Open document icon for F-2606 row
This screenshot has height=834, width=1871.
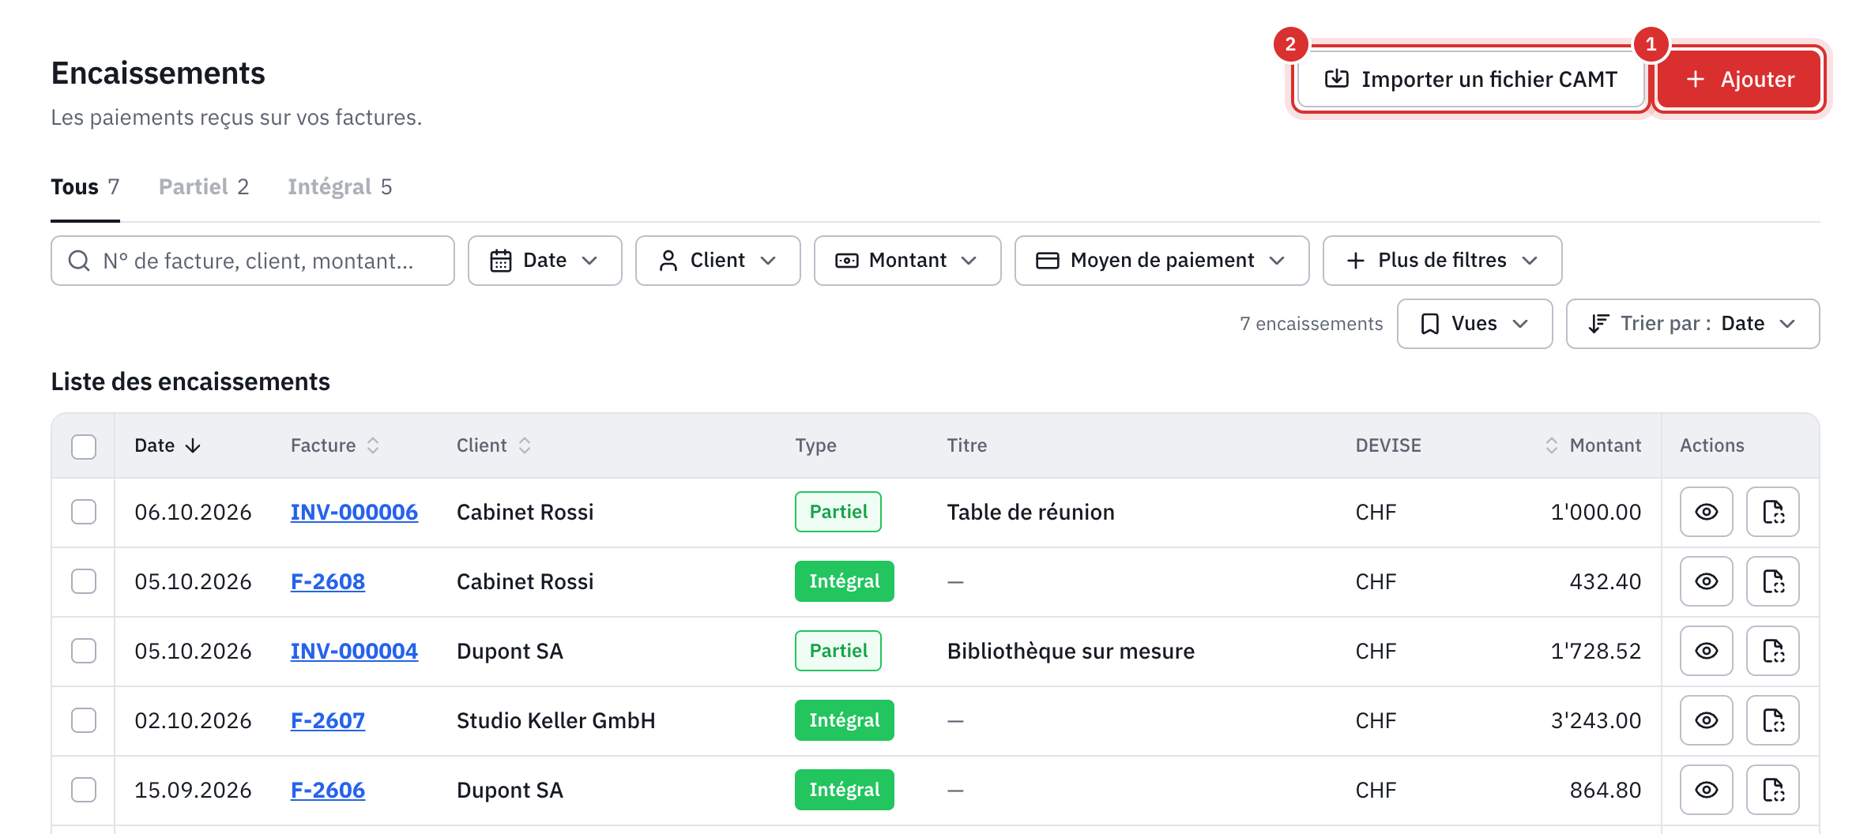1773,790
